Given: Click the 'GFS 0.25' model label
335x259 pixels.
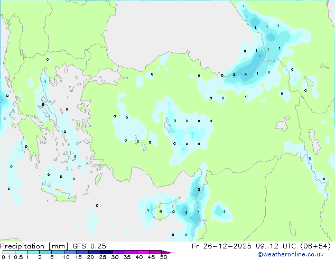Looking at the screenshot, I should pos(89,246).
